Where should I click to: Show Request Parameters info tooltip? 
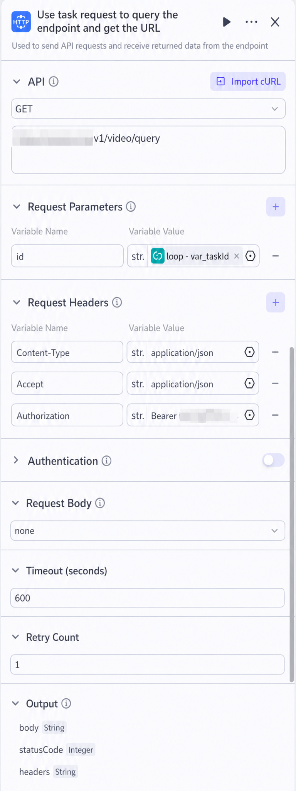[131, 207]
